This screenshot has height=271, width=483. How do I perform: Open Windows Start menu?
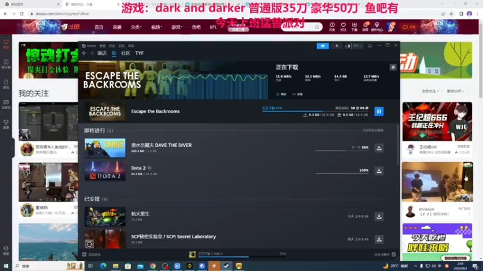coord(6,266)
